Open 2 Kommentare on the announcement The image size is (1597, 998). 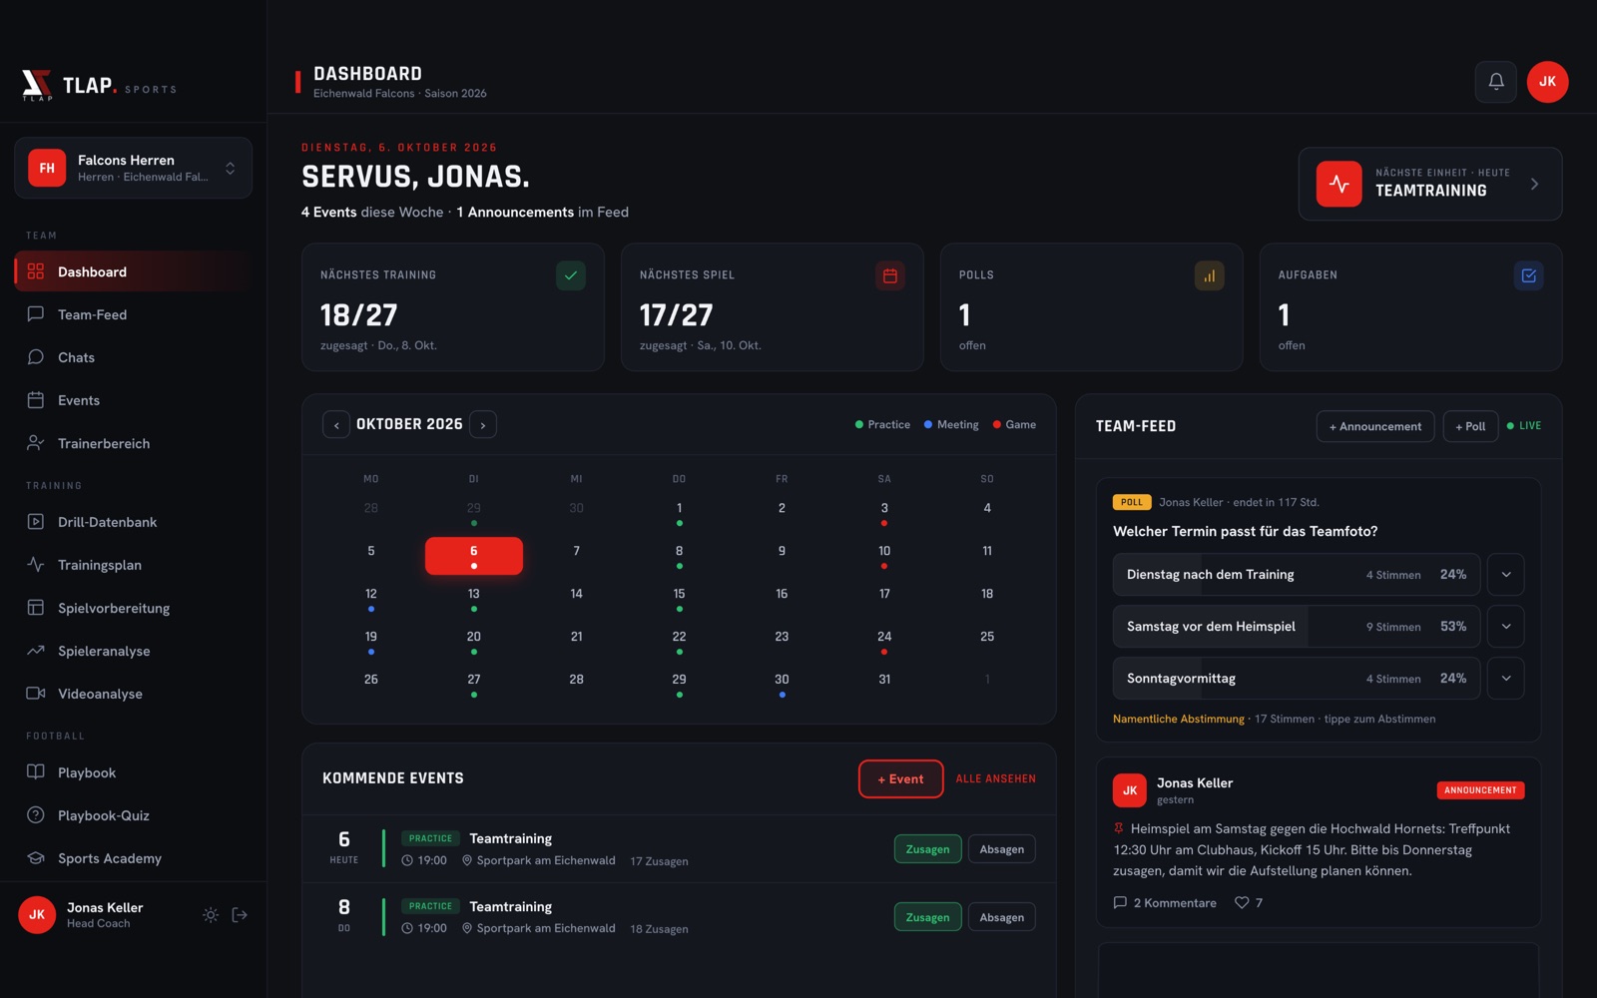pos(1165,903)
